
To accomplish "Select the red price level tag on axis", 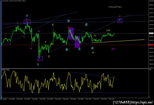I will point(151,45).
